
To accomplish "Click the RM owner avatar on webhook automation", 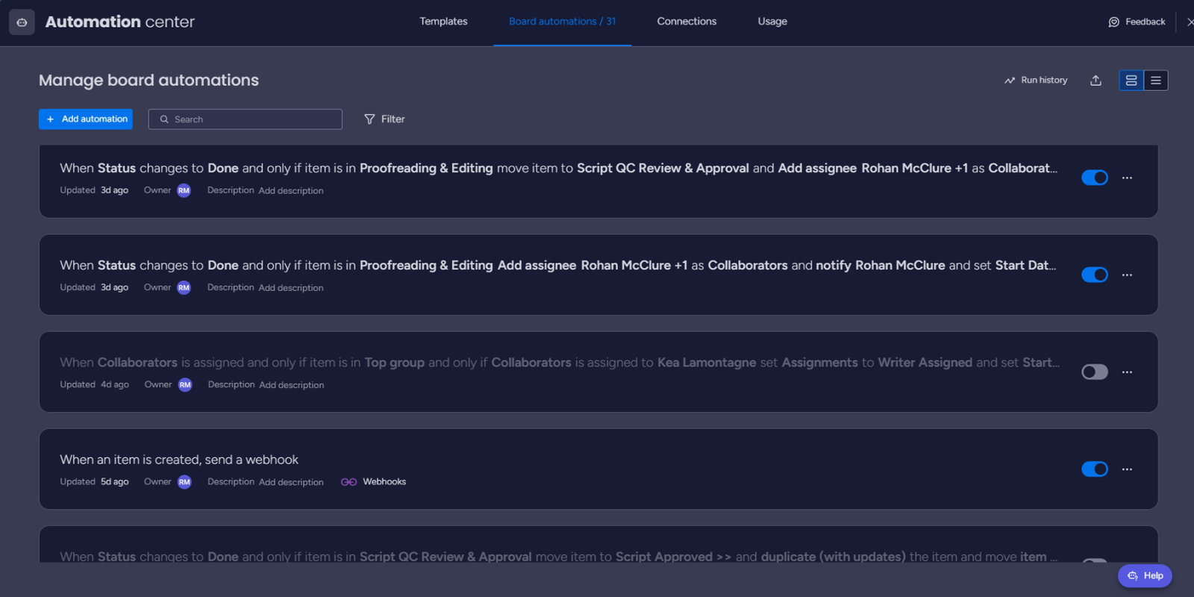I will coord(184,482).
